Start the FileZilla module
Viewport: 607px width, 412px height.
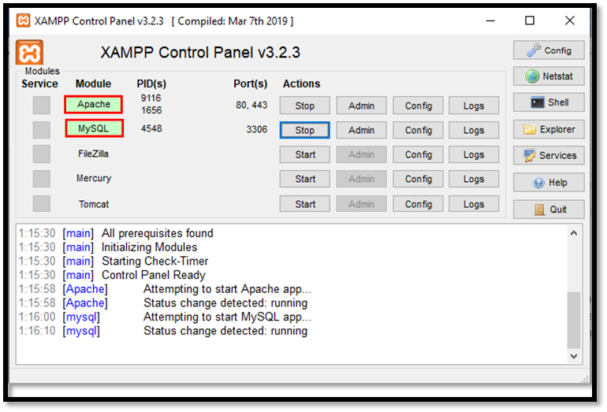304,154
